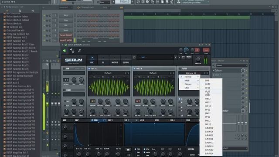This screenshot has height=157, width=279.
Task: Click the Serum Master volume knob
Action: [198, 59]
